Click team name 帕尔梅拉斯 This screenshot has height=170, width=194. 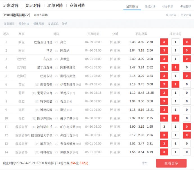(x=68, y=127)
